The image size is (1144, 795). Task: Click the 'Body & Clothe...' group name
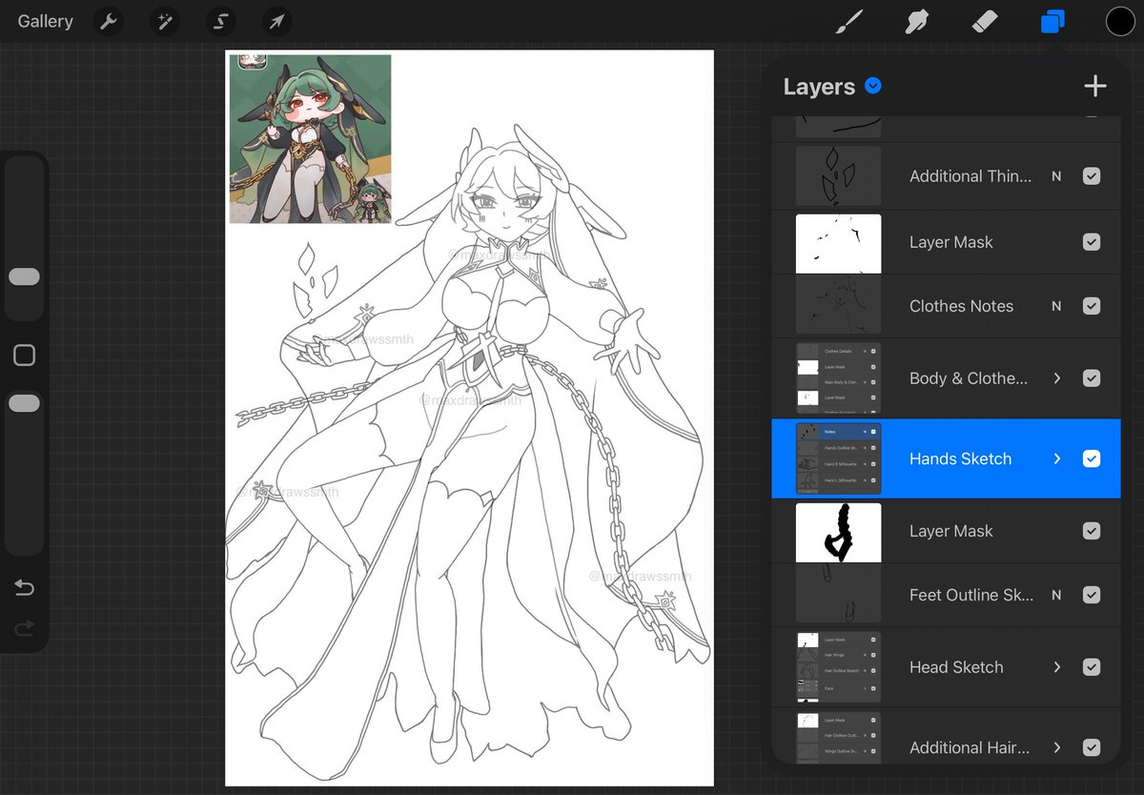click(x=969, y=378)
